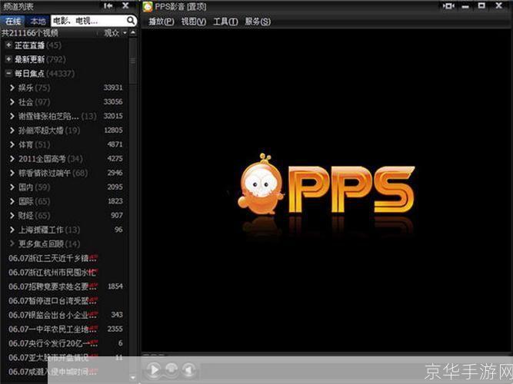Click the search magnifier icon
This screenshot has height=384, width=513.
(x=131, y=21)
